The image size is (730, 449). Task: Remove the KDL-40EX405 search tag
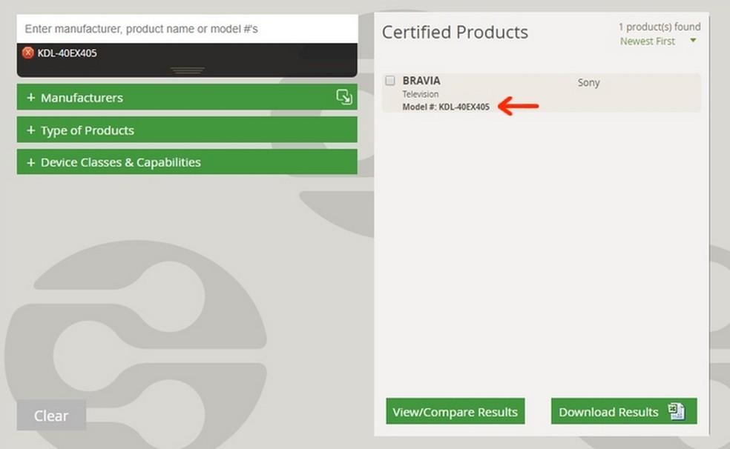[x=28, y=53]
